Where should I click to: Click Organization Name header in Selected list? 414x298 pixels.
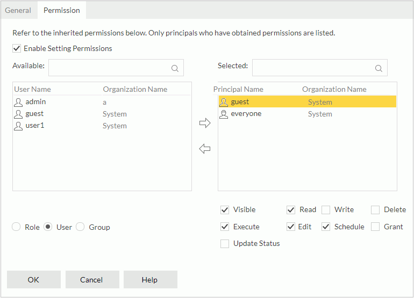pos(334,89)
